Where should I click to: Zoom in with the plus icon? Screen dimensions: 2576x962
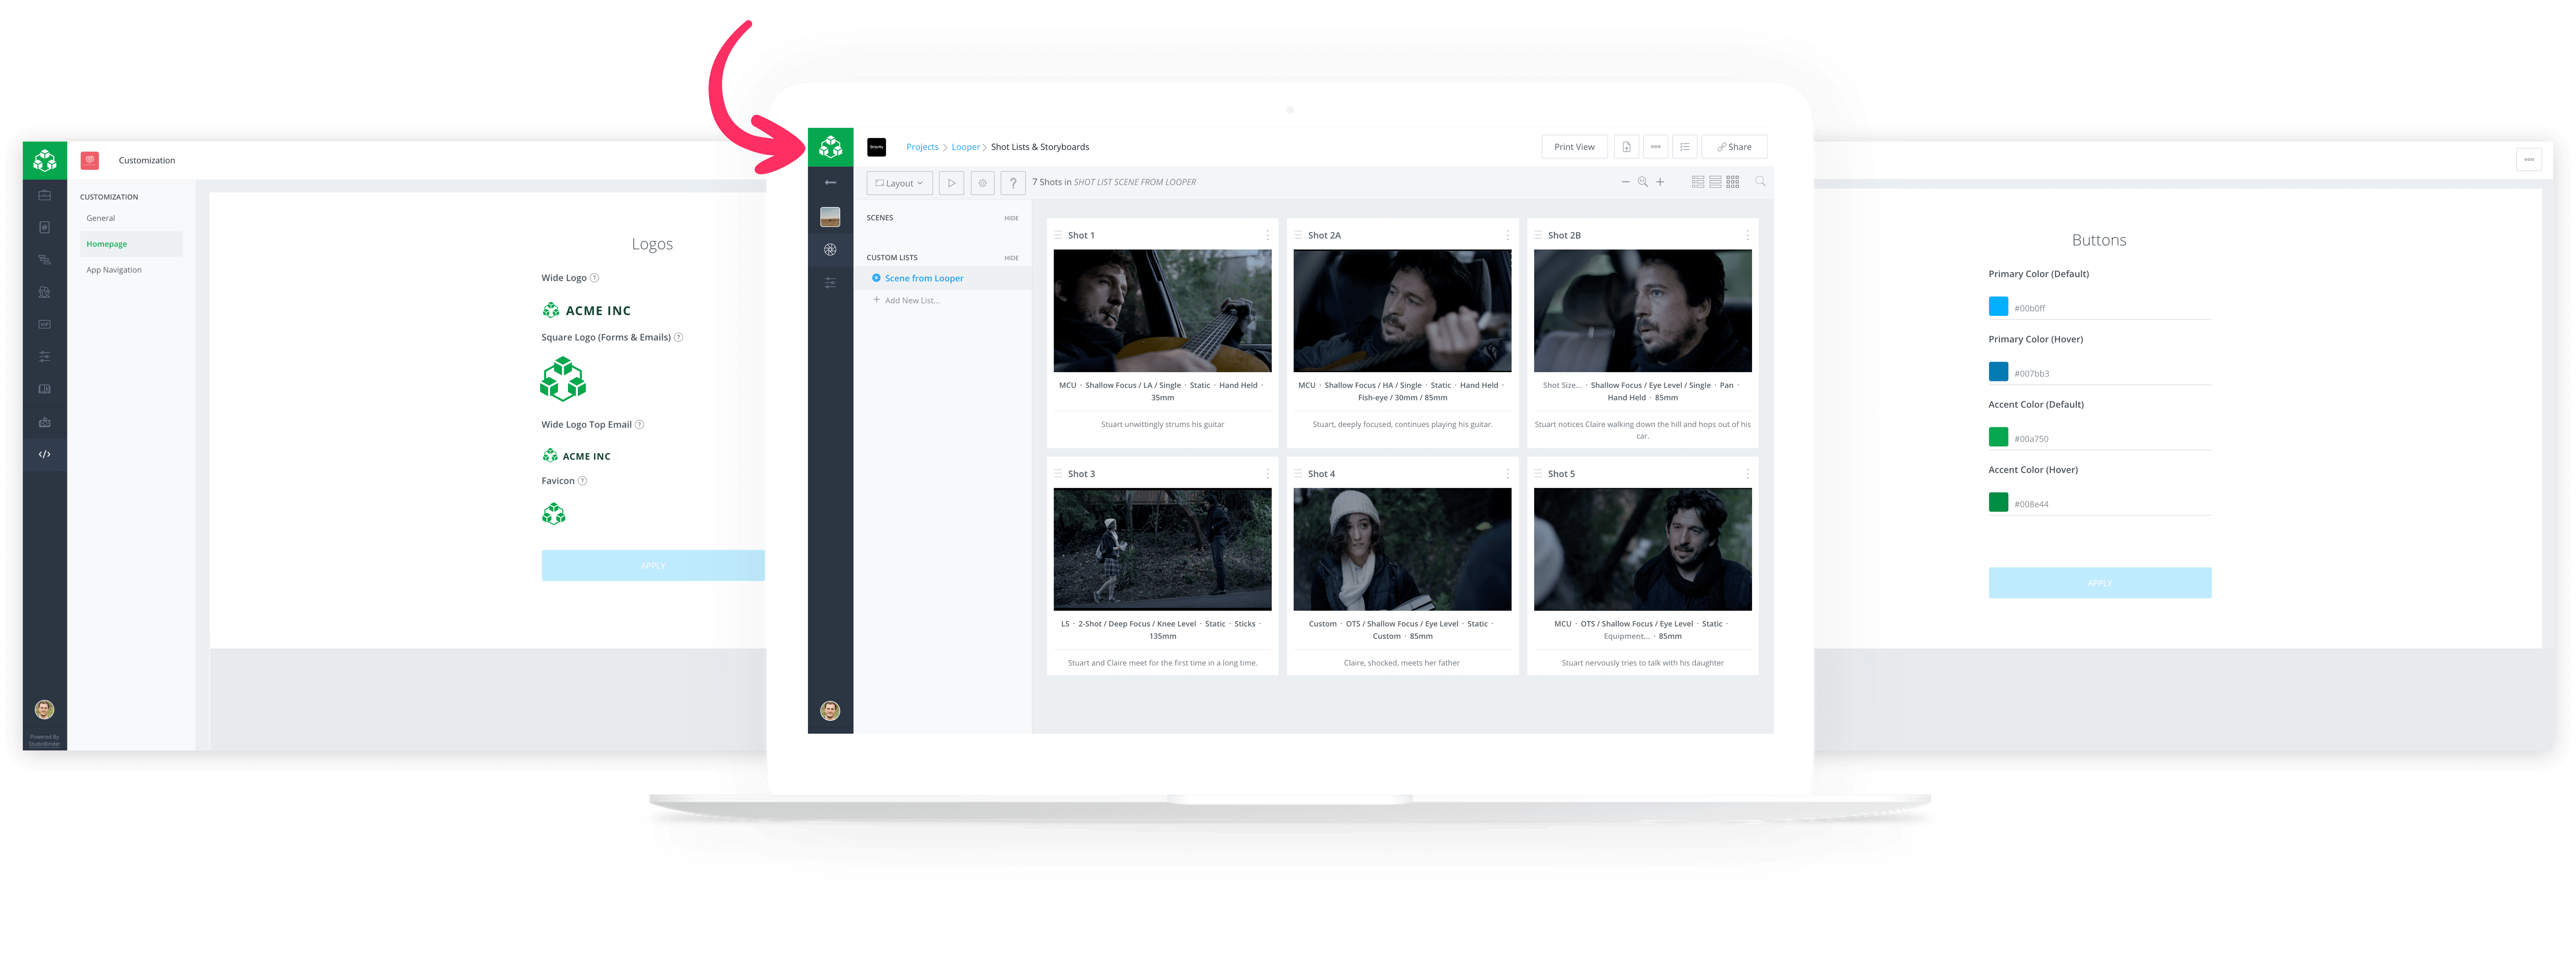coord(1660,182)
